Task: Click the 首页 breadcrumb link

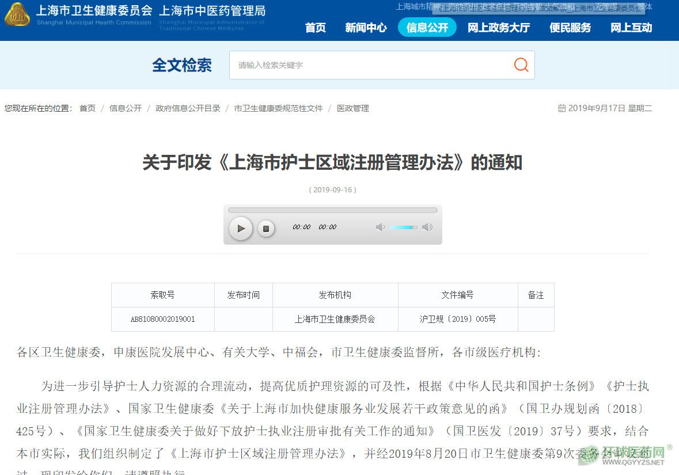Action: [x=88, y=108]
